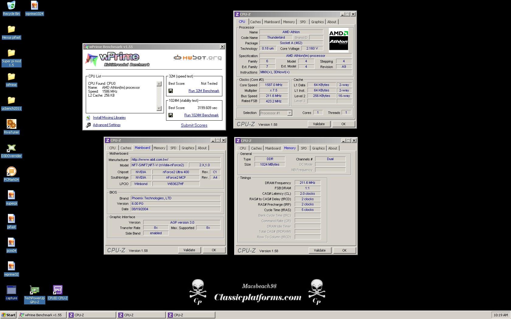Click the Manufacturer abit URL field

point(176,159)
